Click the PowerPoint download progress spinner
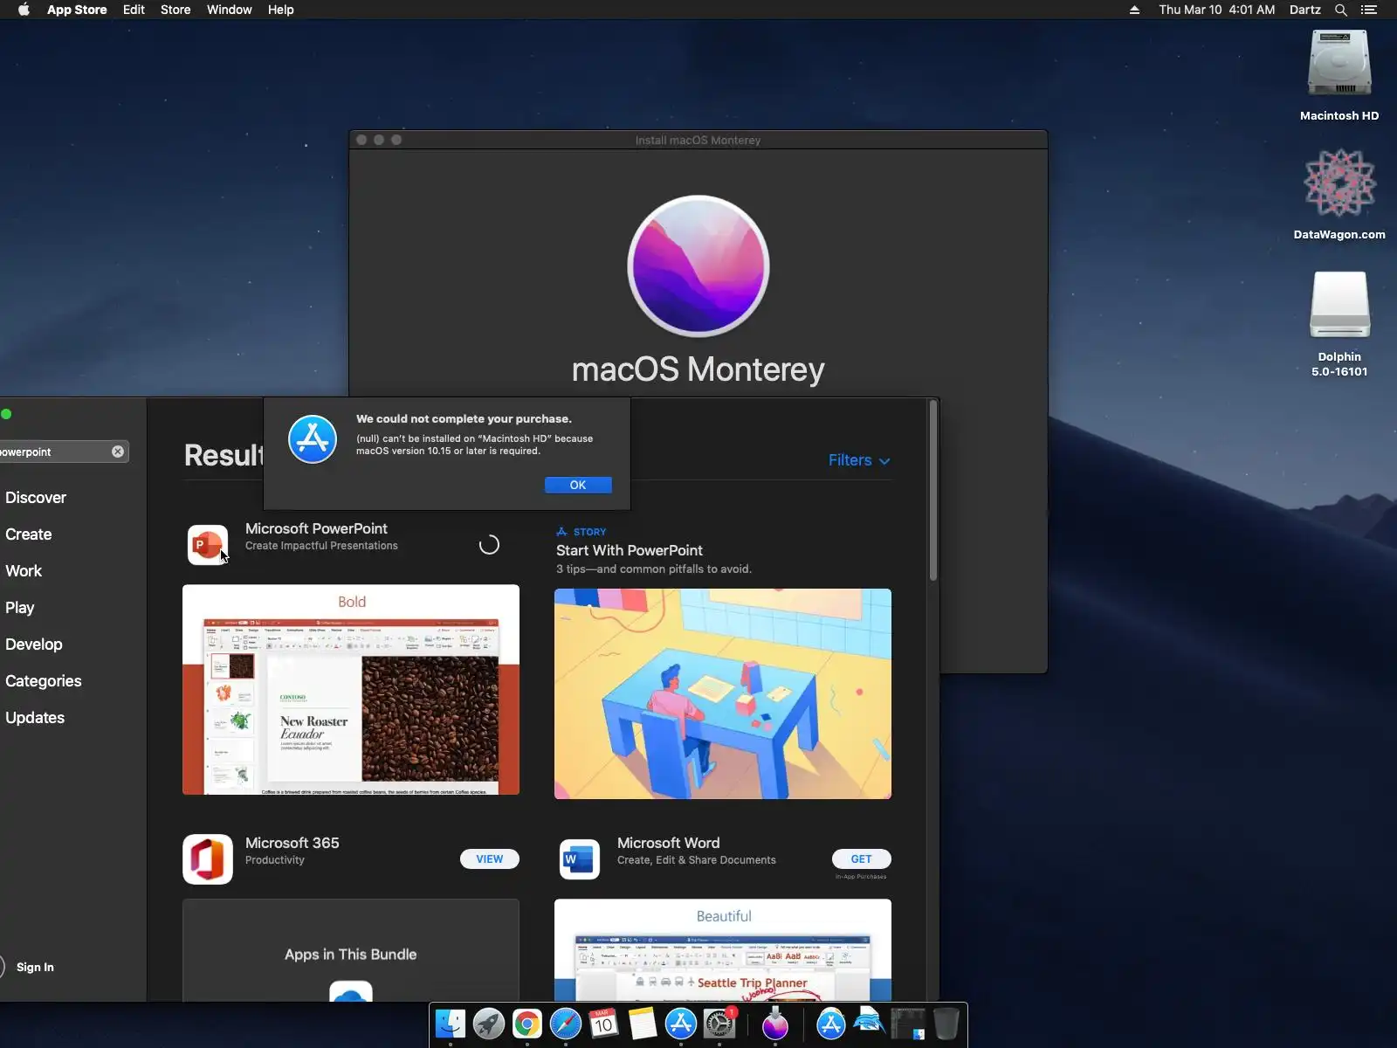The image size is (1397, 1048). pos(489,545)
